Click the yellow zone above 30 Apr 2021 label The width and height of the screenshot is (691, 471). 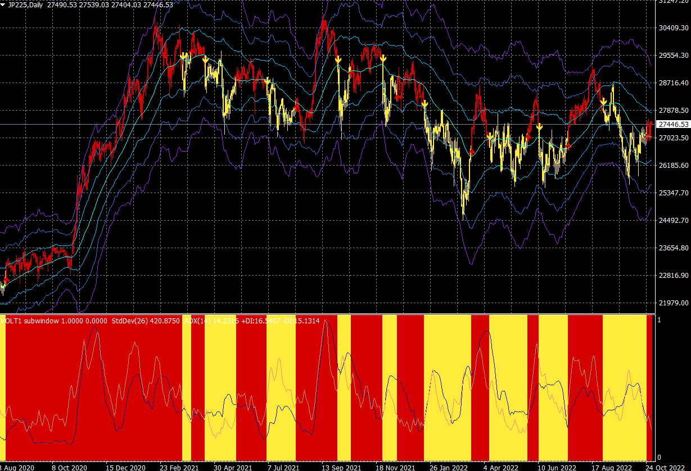pos(220,387)
